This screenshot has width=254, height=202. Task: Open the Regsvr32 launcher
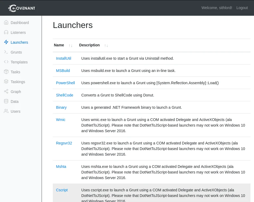coord(64,143)
